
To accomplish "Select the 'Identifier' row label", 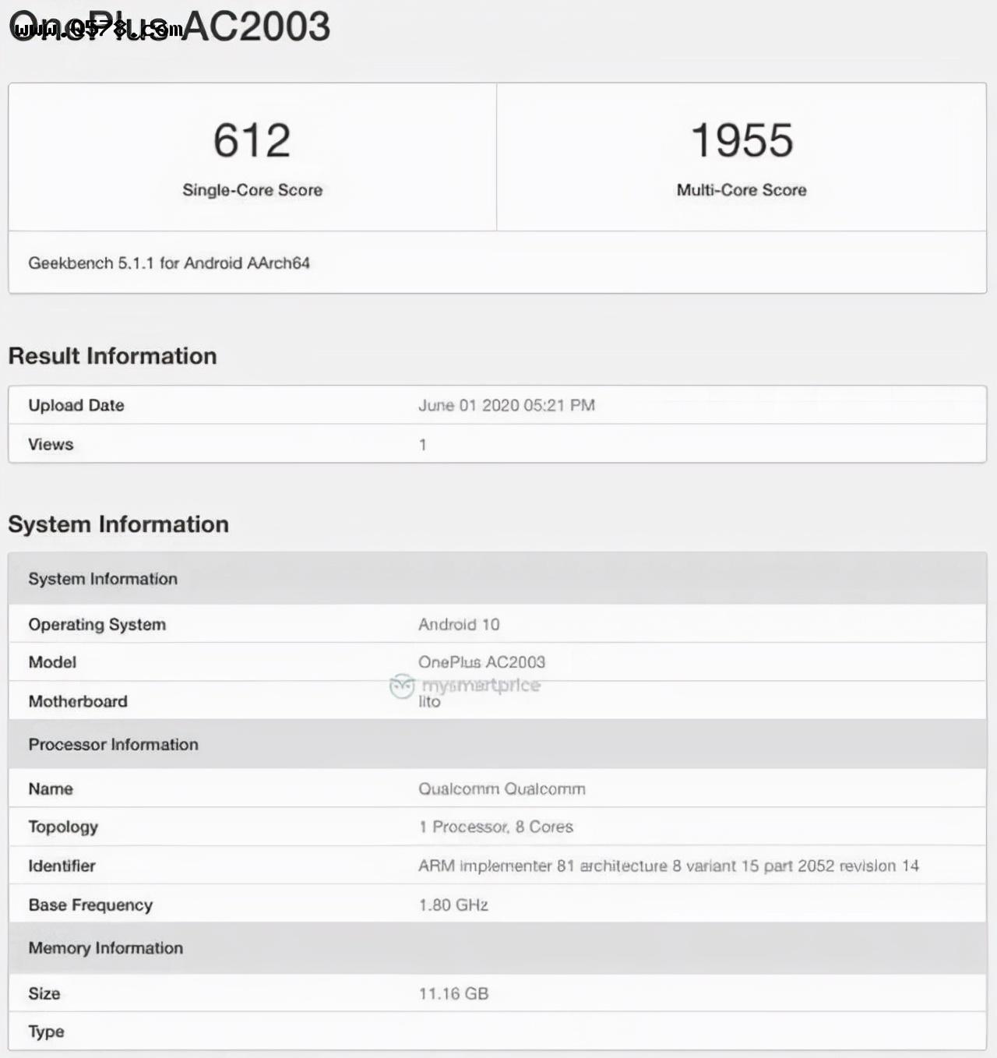I will point(62,866).
